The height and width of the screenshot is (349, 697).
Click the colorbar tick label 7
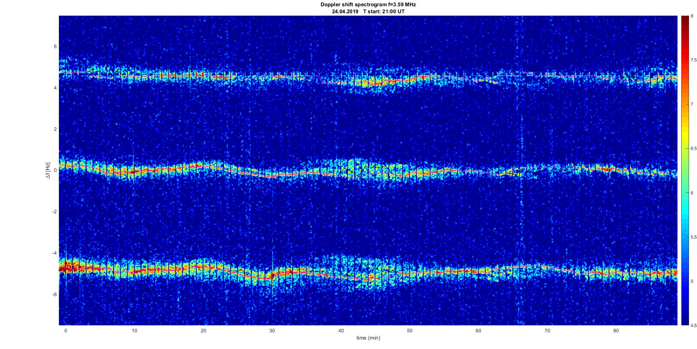pos(692,104)
